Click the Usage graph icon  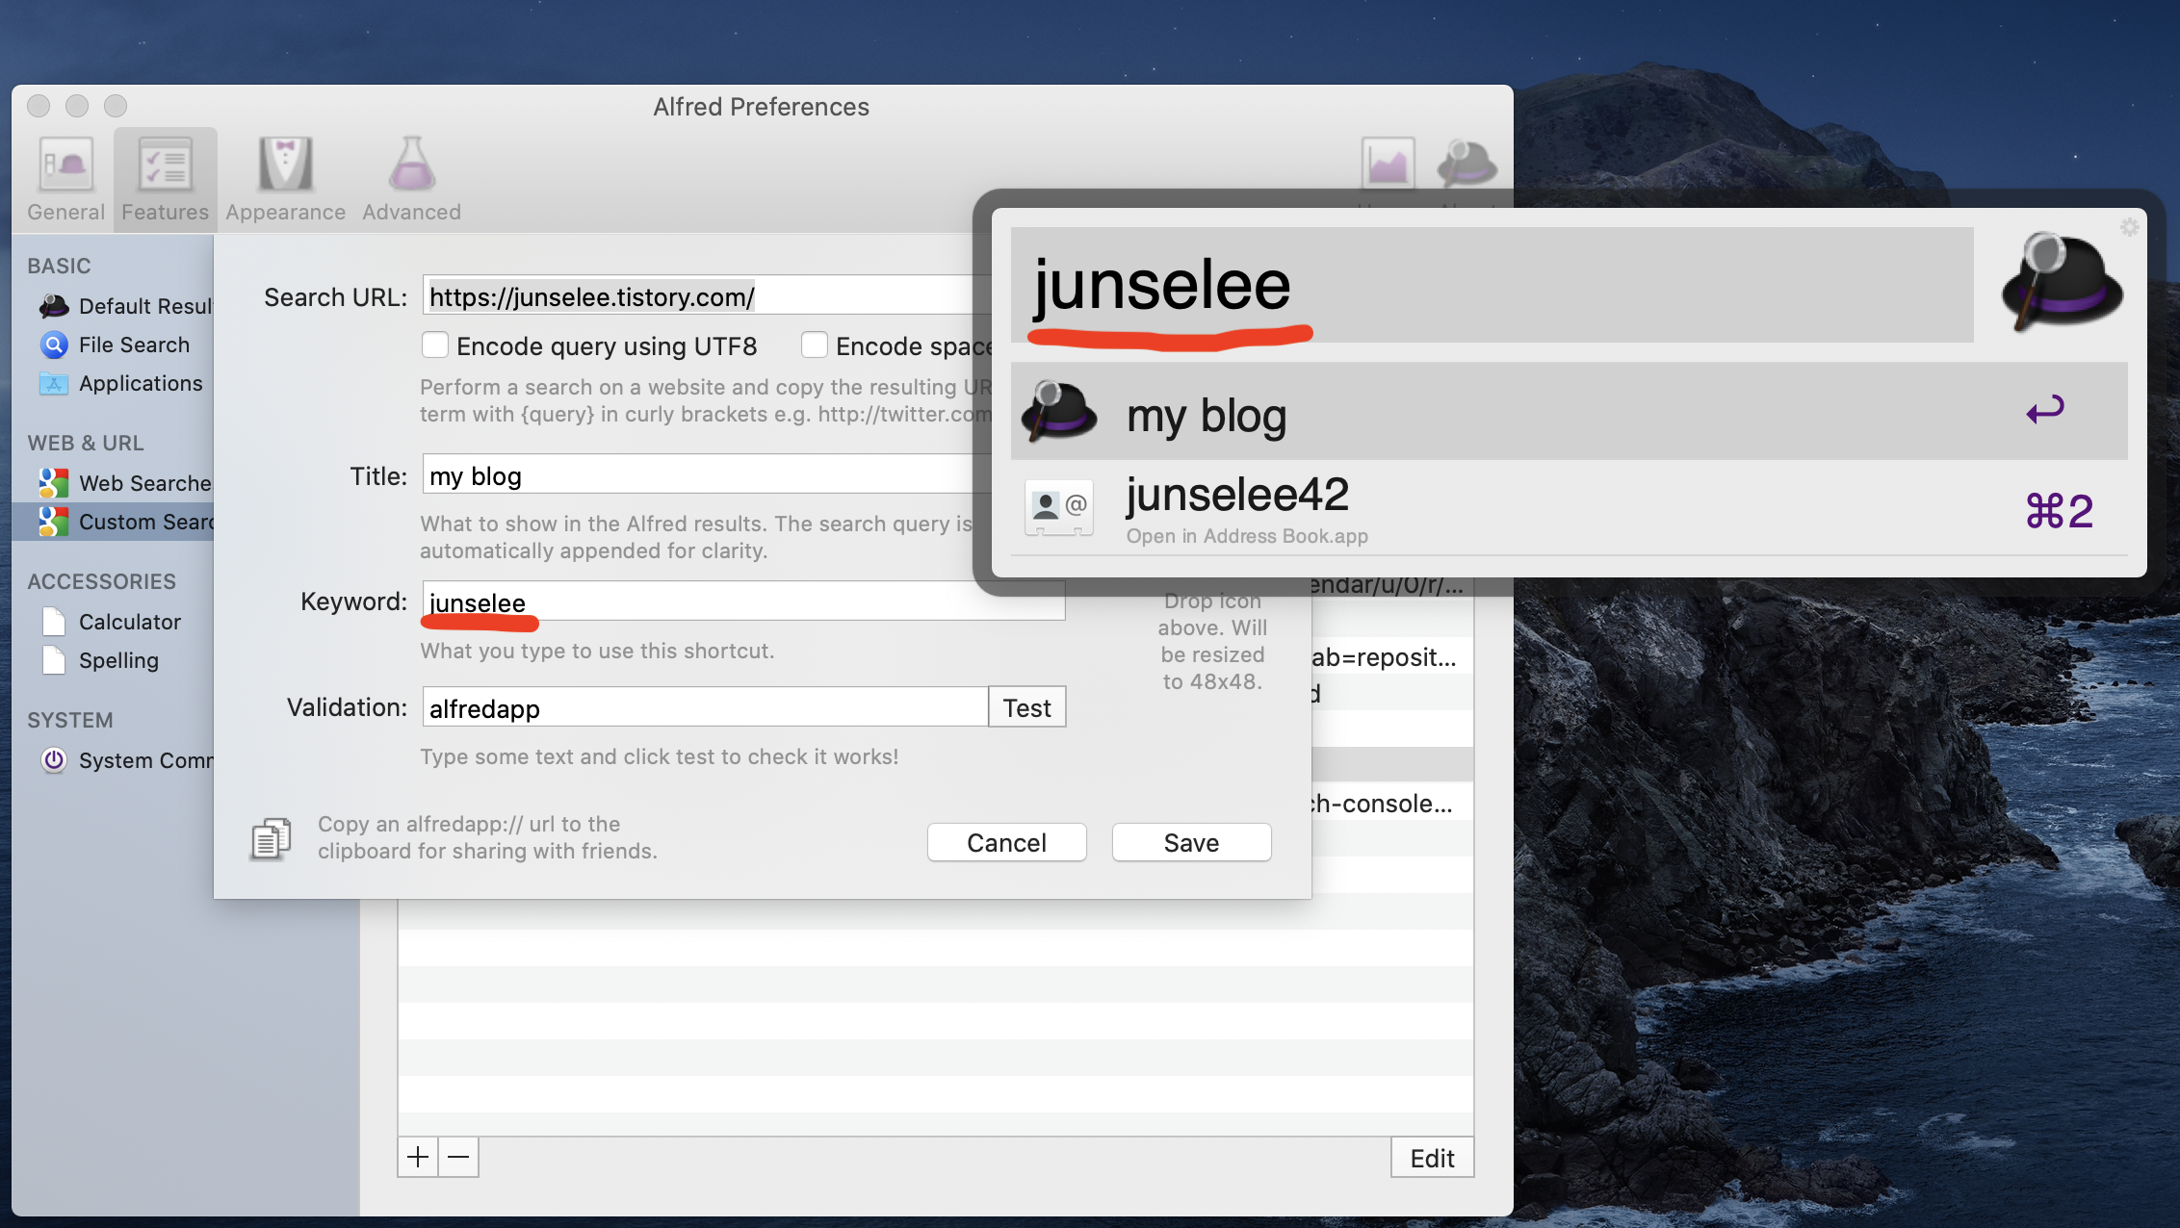[1388, 164]
